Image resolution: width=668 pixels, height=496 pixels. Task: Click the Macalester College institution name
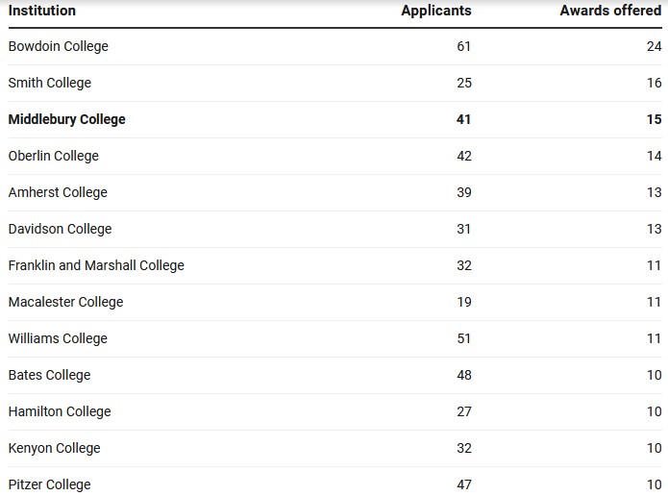[65, 302]
